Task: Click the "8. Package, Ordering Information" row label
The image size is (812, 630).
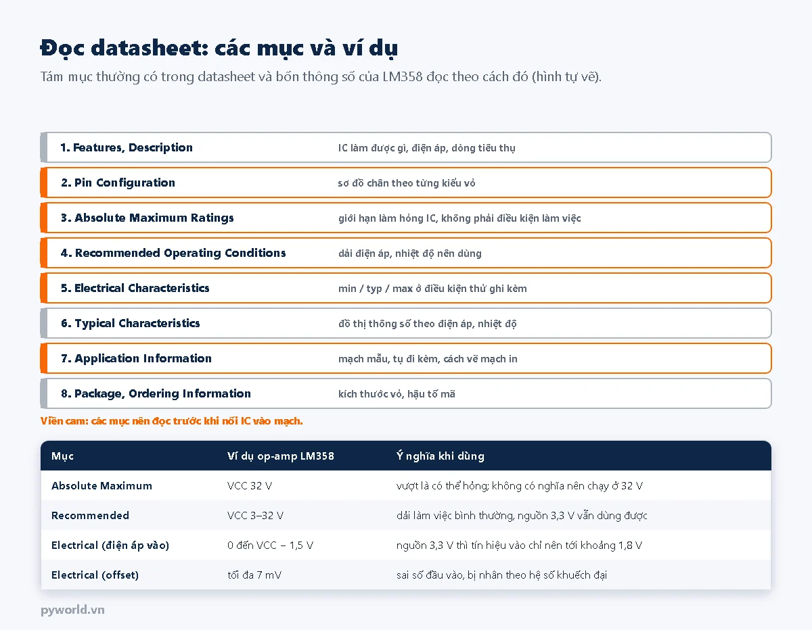Action: [156, 393]
